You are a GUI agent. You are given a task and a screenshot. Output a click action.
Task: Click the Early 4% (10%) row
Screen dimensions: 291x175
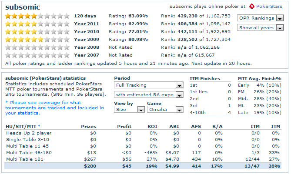coord(260,85)
